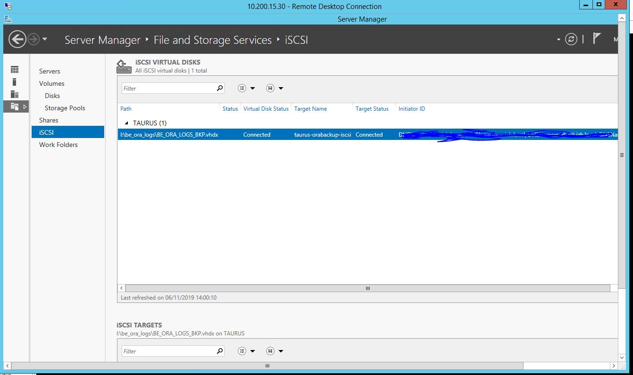Open the Servers page

click(x=50, y=71)
